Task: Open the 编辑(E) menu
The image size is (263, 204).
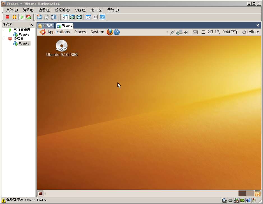Action: click(x=28, y=10)
